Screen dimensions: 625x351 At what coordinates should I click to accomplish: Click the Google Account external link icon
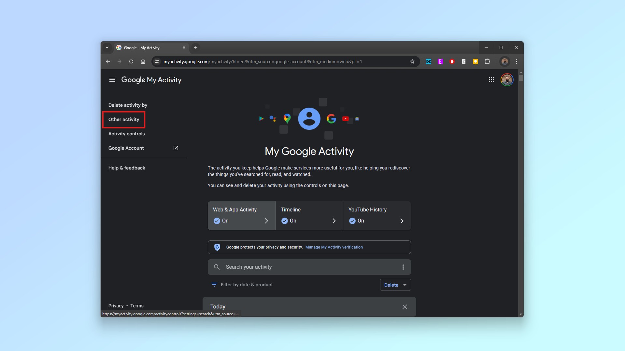coord(176,148)
